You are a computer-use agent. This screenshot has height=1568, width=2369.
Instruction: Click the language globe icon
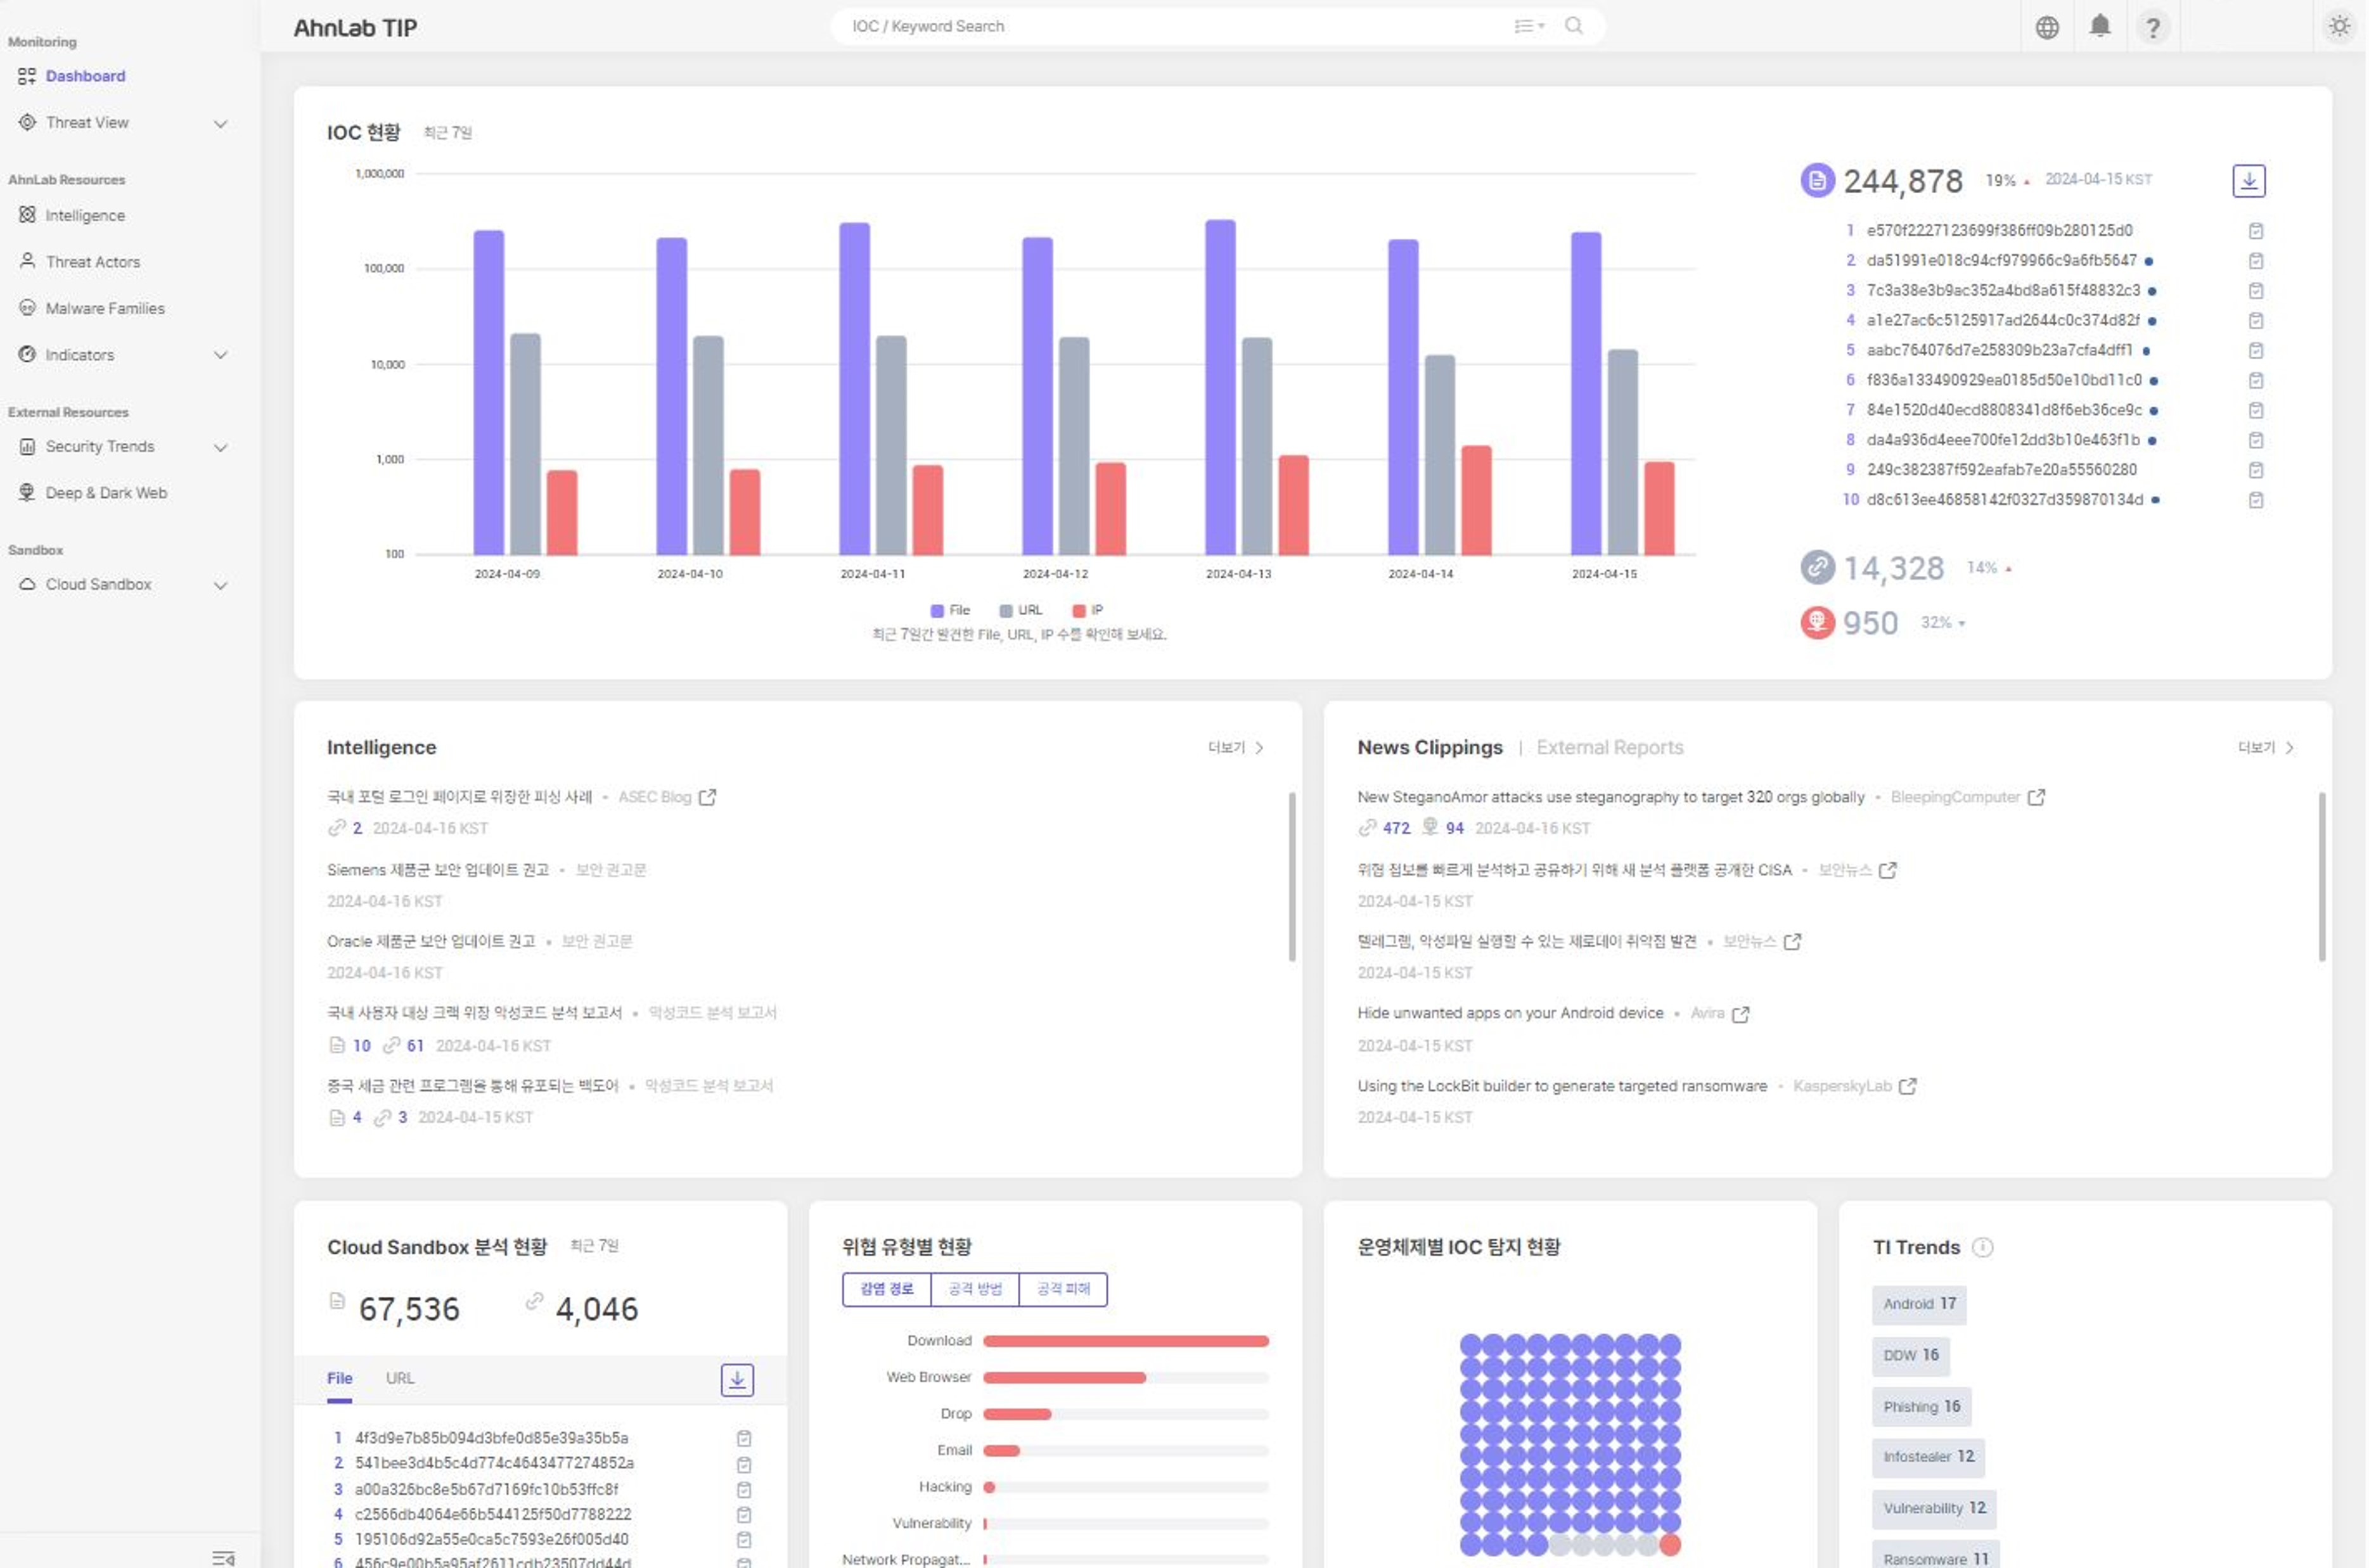[2047, 27]
